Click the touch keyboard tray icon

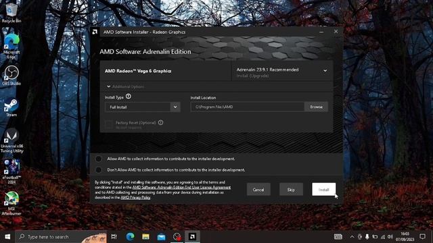pos(338,237)
